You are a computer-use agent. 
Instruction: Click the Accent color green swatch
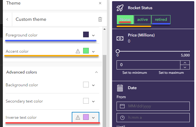click(86, 51)
